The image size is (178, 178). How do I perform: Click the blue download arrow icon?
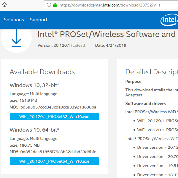click(16, 38)
